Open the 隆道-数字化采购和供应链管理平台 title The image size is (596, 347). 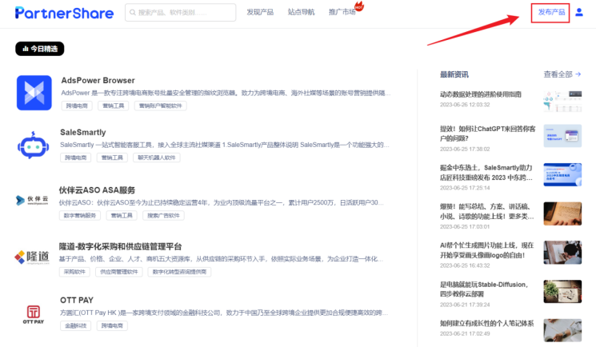(x=121, y=247)
